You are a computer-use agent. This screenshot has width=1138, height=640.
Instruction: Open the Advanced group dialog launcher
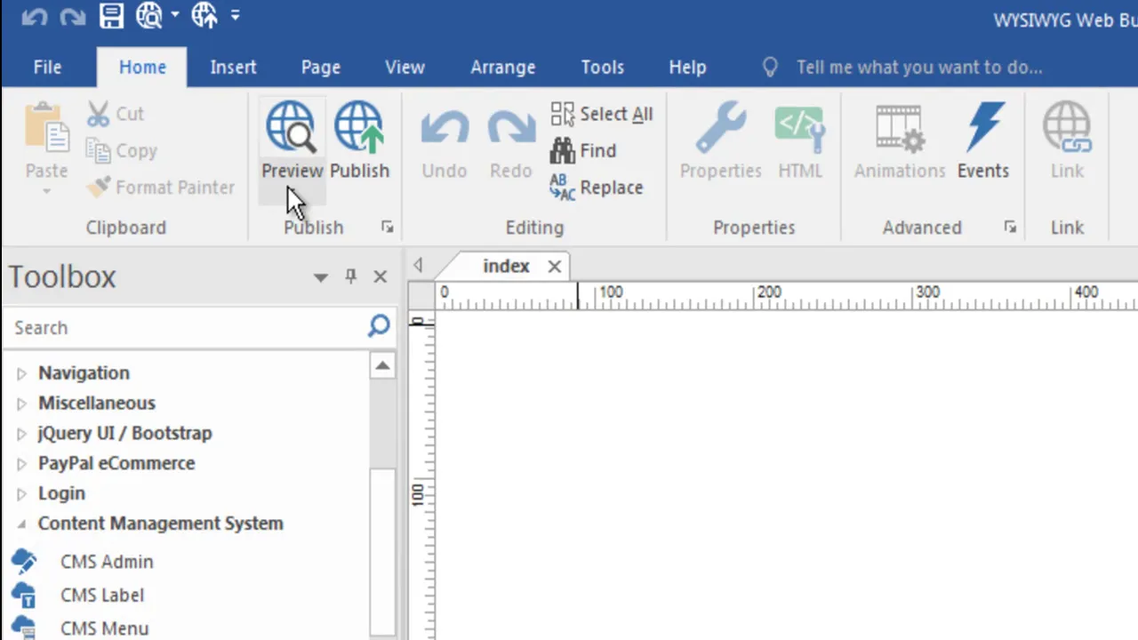click(x=1010, y=228)
